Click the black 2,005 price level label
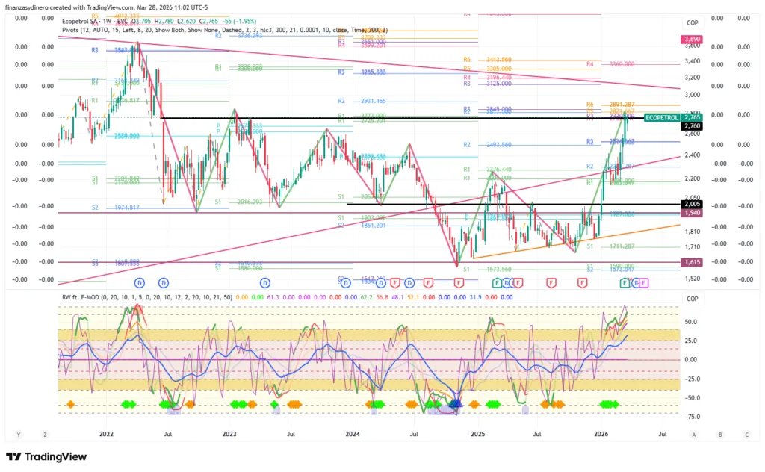 (691, 204)
